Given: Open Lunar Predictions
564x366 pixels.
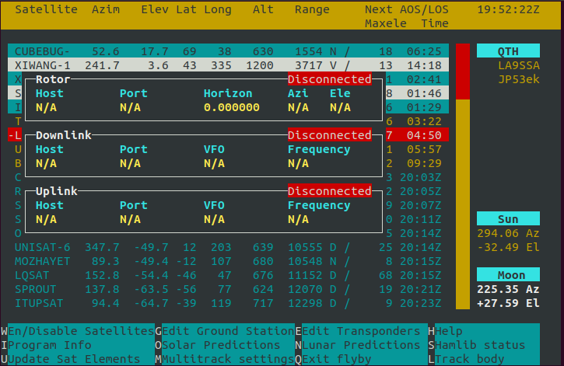Looking at the screenshot, I should coord(362,345).
